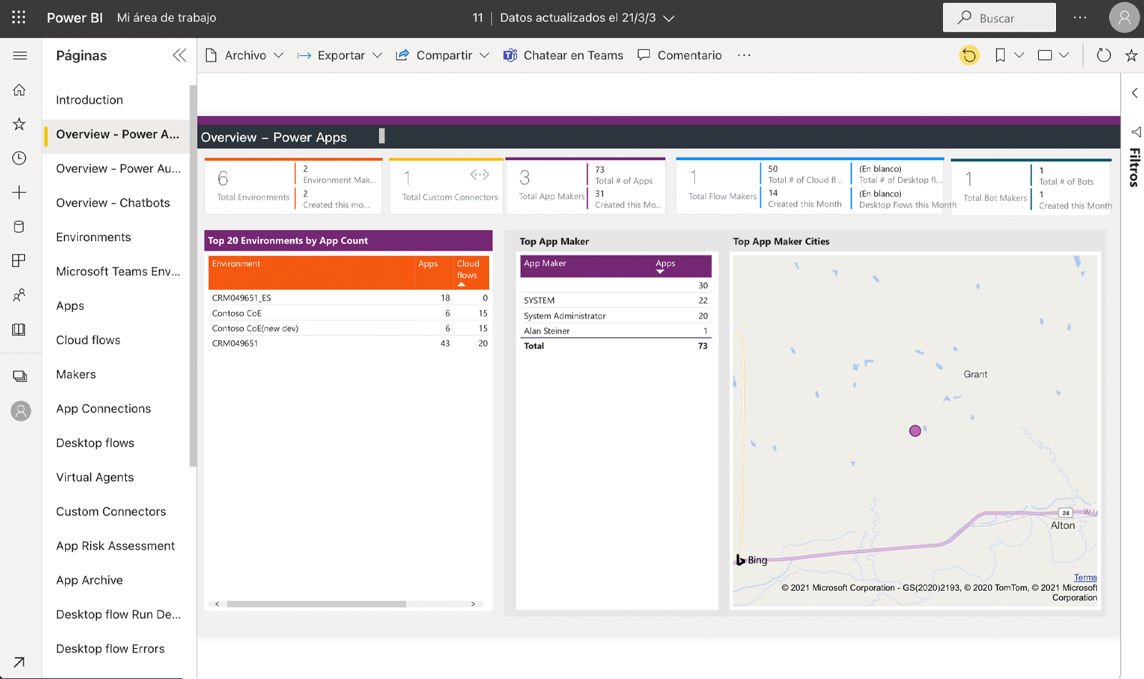Open Recent clock icon in sidebar
This screenshot has height=679, width=1144.
tap(19, 158)
